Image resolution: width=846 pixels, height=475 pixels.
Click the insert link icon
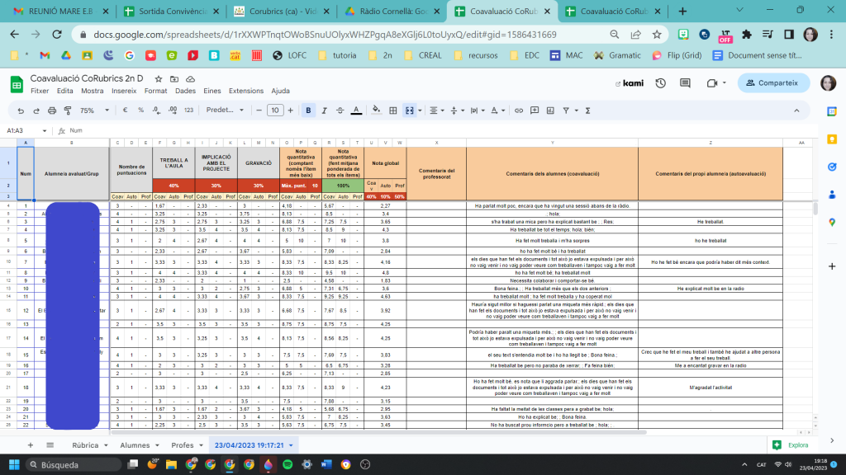click(x=519, y=110)
